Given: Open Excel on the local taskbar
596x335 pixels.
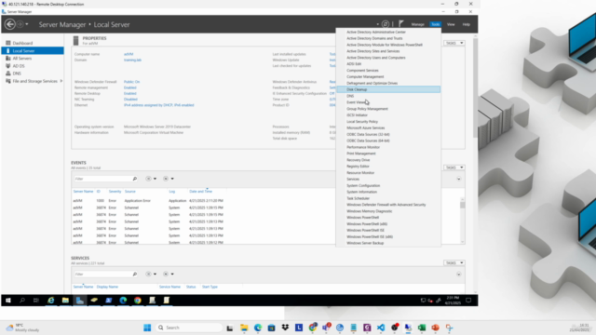Looking at the screenshot, I should [x=422, y=328].
